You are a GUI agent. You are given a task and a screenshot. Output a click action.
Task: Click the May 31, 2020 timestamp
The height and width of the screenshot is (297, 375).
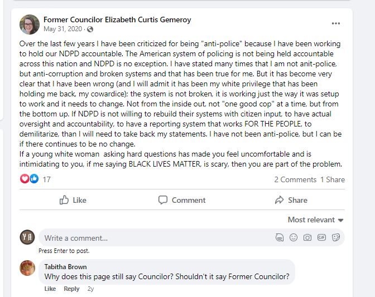pos(62,29)
